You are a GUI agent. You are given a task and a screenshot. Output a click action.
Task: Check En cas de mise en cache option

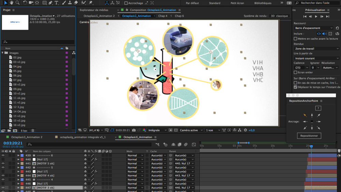click(x=295, y=83)
